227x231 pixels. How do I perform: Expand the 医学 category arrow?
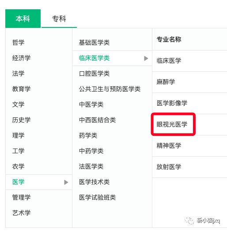click(66, 182)
